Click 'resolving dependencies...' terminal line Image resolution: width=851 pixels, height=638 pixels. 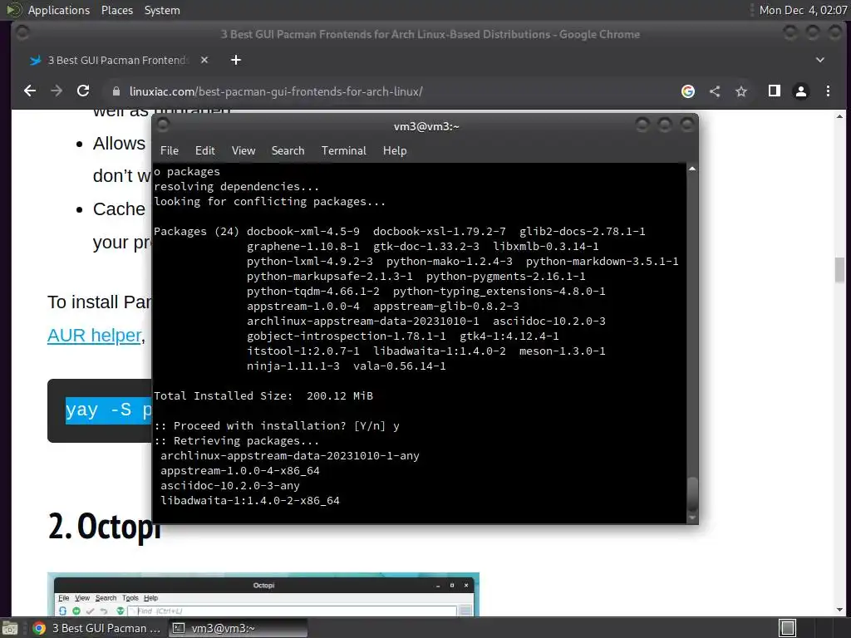[236, 186]
